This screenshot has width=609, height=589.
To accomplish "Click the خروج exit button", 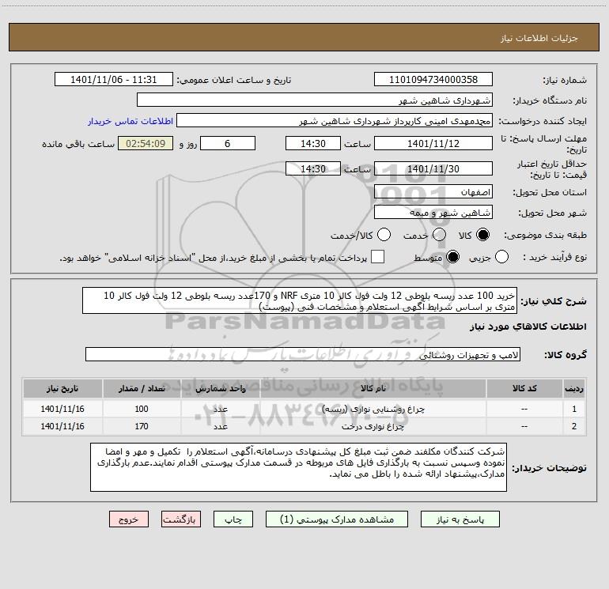I will (129, 519).
